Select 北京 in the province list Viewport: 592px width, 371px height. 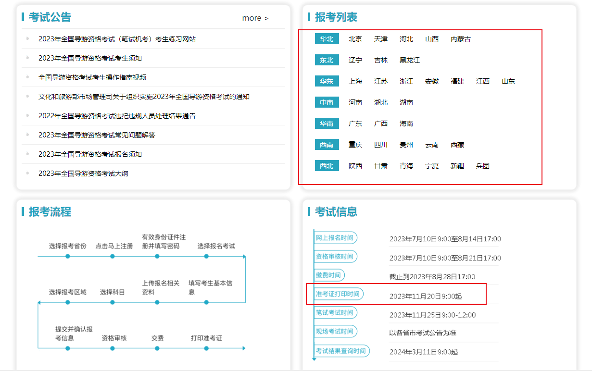[355, 39]
